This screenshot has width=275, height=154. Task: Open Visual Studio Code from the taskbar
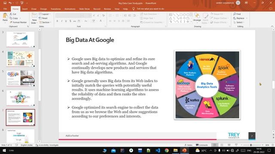click(x=158, y=150)
